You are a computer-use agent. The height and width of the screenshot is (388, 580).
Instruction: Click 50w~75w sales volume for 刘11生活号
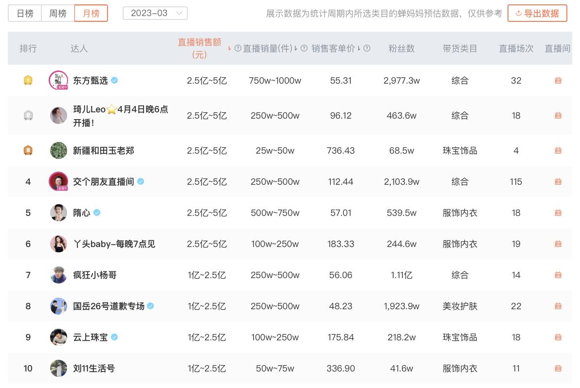[x=275, y=369]
